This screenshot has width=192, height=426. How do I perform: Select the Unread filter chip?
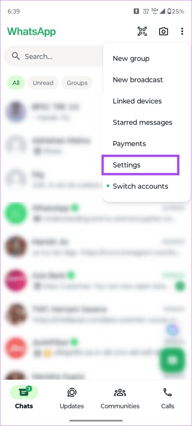43,83
